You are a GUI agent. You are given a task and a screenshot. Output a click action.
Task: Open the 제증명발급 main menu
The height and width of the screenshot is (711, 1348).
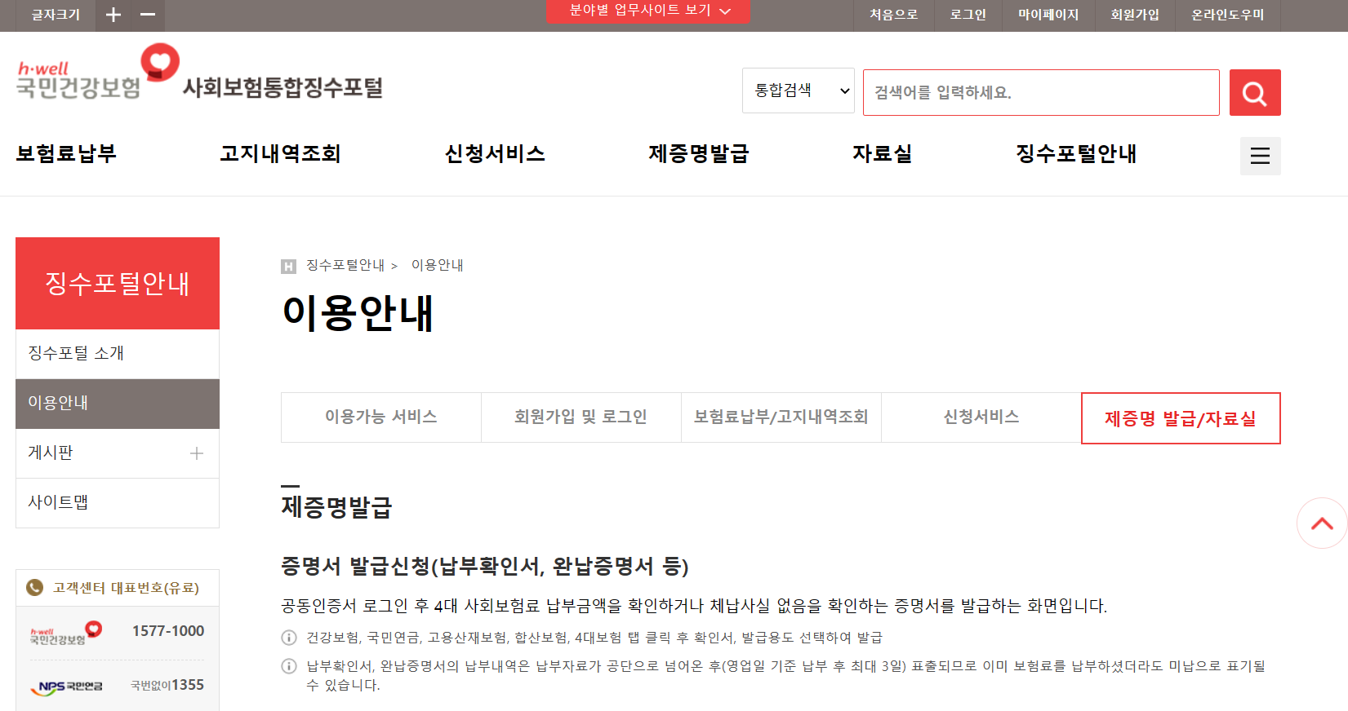coord(699,153)
